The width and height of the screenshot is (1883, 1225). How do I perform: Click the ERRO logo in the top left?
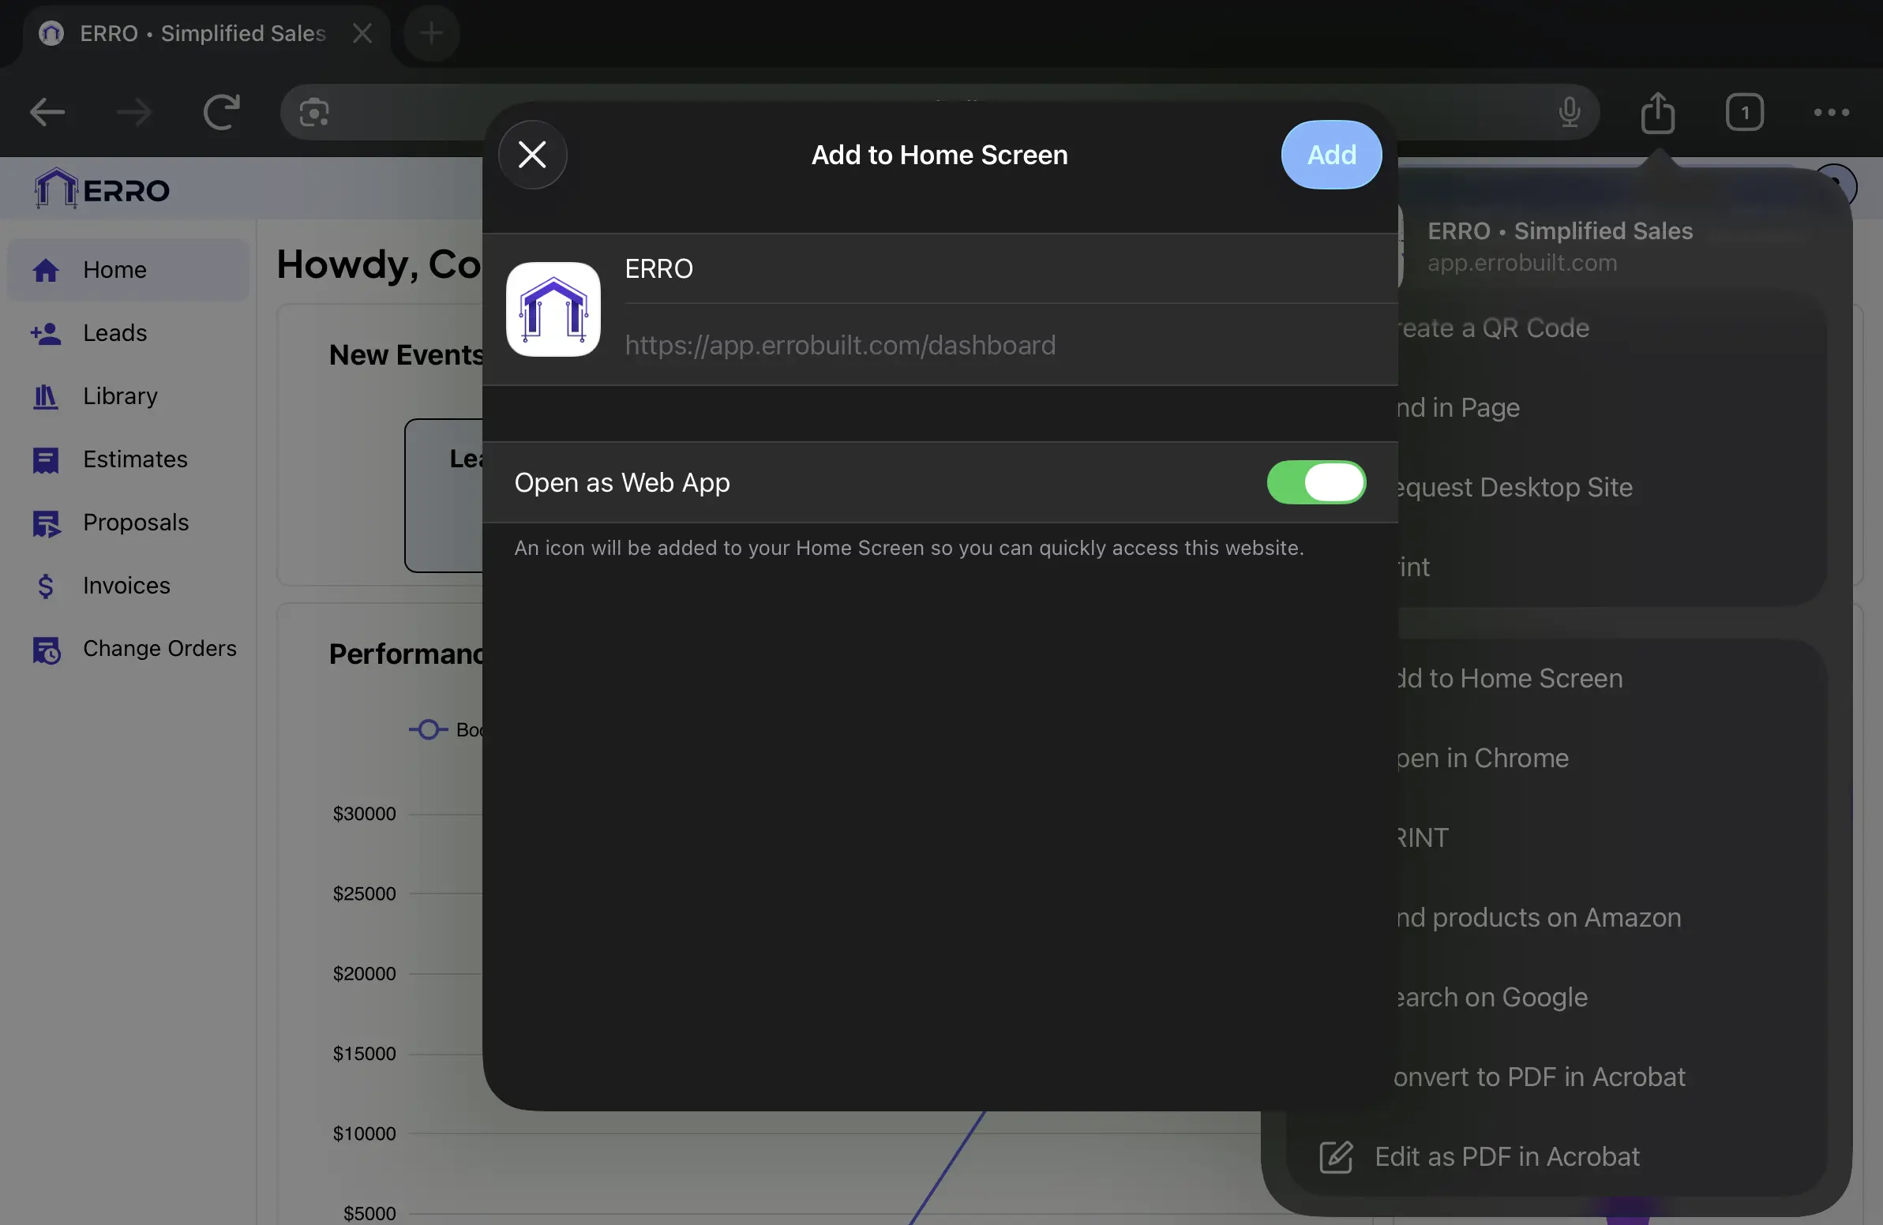pos(99,188)
